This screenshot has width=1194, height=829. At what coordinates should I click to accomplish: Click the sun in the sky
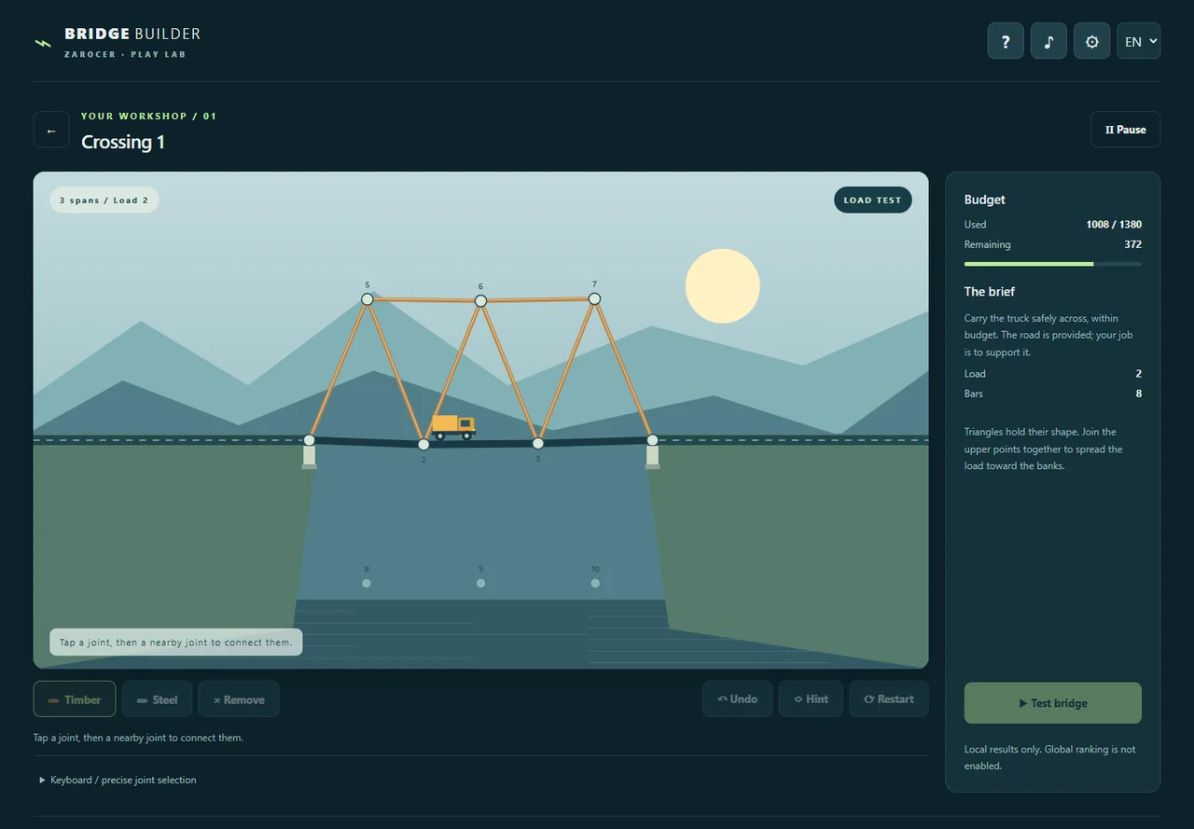click(x=723, y=286)
